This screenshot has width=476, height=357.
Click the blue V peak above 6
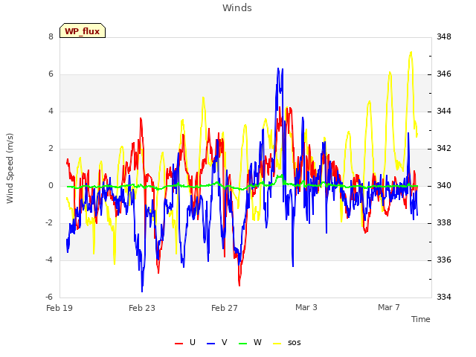tap(278, 69)
